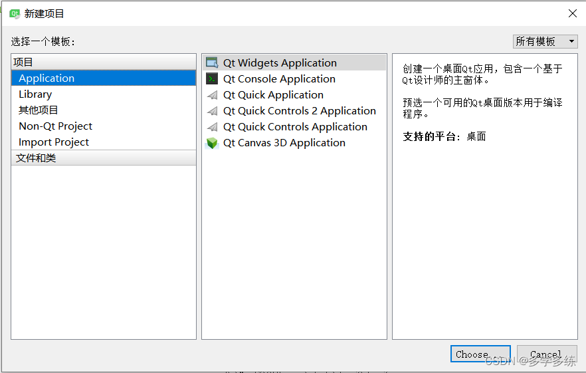This screenshot has width=586, height=373.
Task: Select Qt Quick Controls Application label
Action: [295, 127]
